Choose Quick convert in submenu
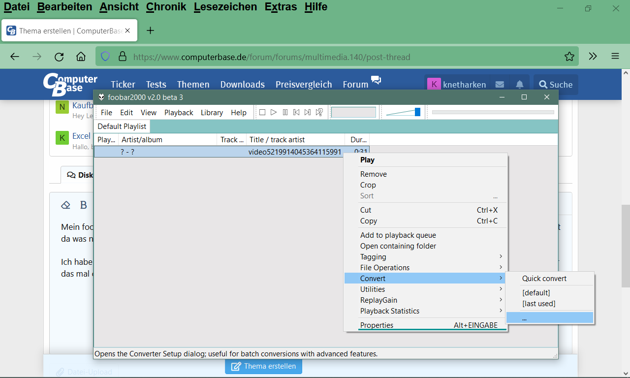 (550, 279)
